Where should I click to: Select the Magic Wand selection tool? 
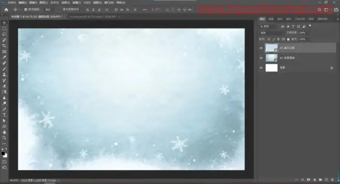pos(4,40)
